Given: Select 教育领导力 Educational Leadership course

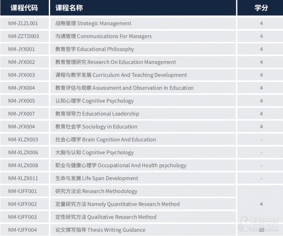Looking at the screenshot, I should [97, 114].
